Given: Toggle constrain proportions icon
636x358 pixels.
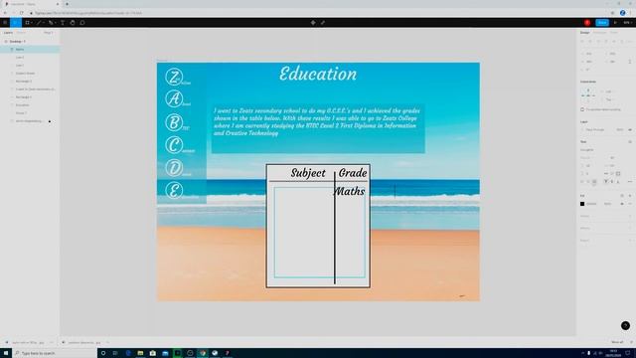Looking at the screenshot, I should [x=629, y=62].
